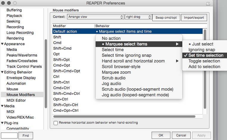Viewport: 227px width, 140px height.
Task: Click the Cancel button
Action: tap(181, 135)
